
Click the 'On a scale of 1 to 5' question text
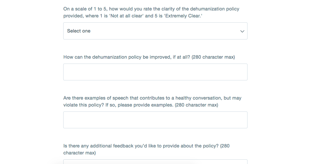pos(151,12)
